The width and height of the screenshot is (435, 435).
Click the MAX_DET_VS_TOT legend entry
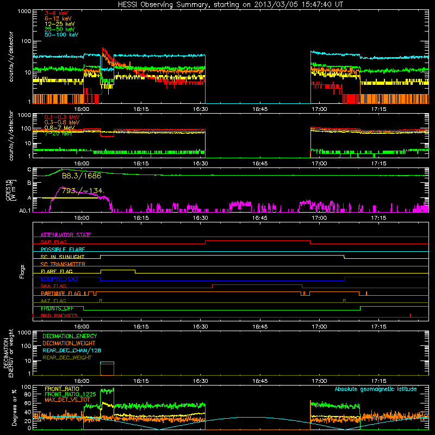click(x=67, y=400)
